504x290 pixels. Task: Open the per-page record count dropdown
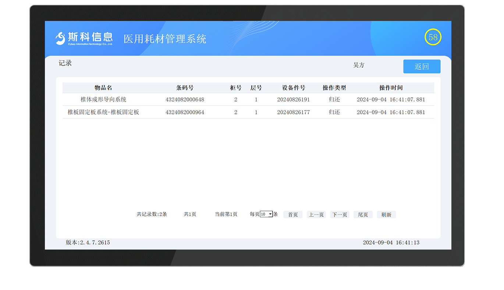(266, 214)
